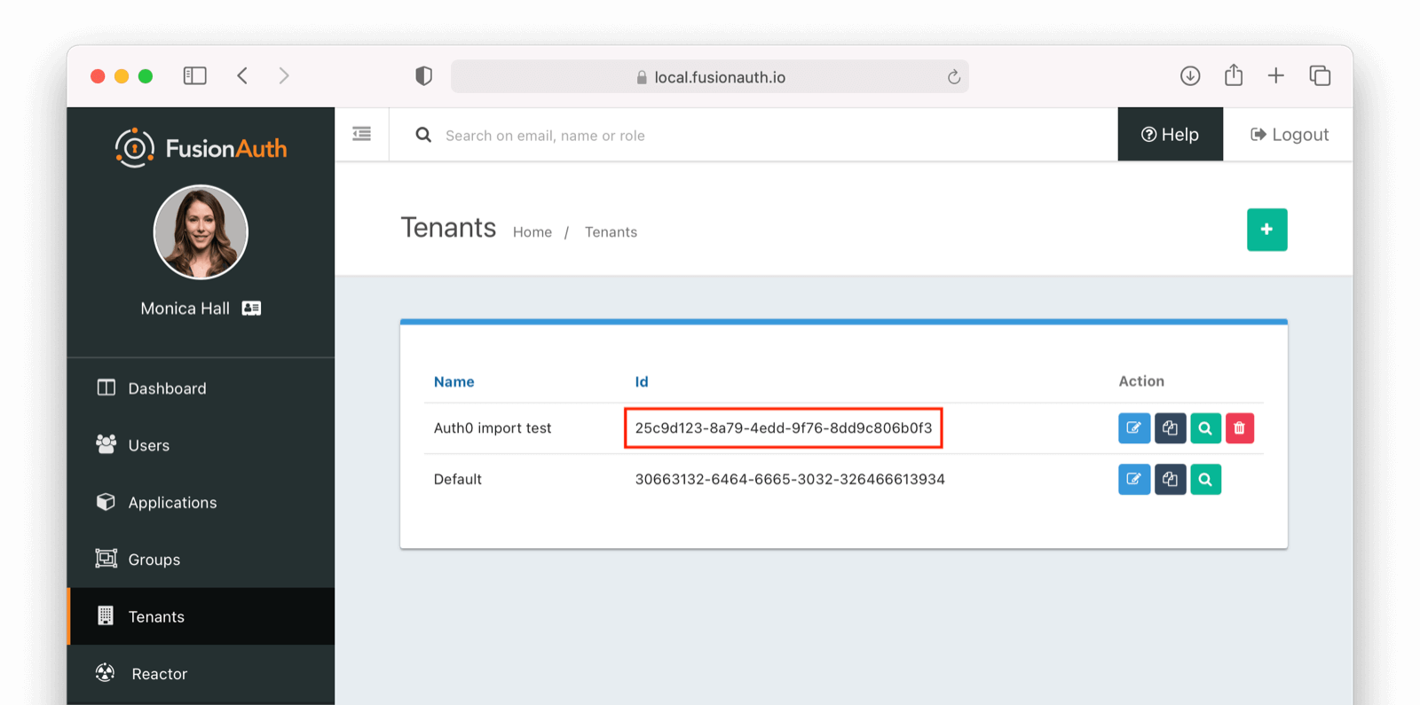1420x705 pixels.
Task: Open a new browser tab
Action: click(1275, 75)
